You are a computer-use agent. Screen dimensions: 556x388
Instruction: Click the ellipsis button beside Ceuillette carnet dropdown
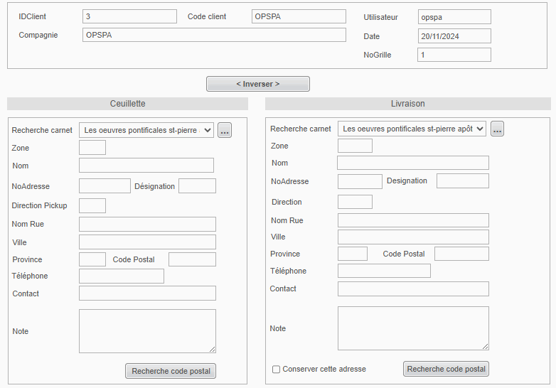(x=225, y=130)
